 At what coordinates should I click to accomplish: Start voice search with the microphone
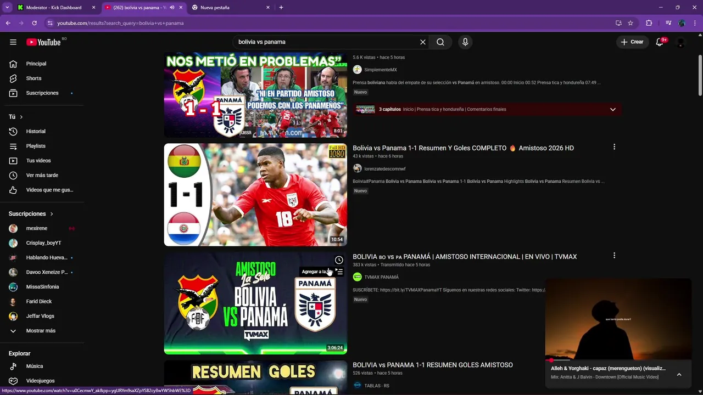point(465,42)
